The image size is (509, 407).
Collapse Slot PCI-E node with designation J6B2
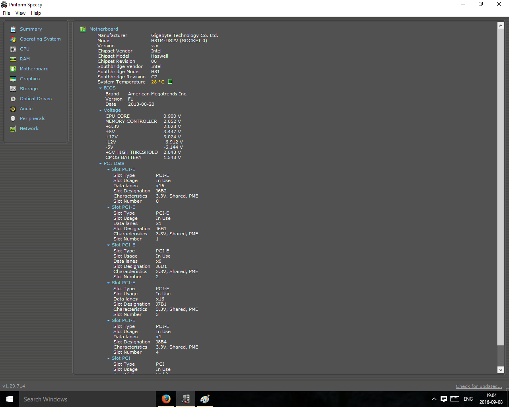point(108,170)
